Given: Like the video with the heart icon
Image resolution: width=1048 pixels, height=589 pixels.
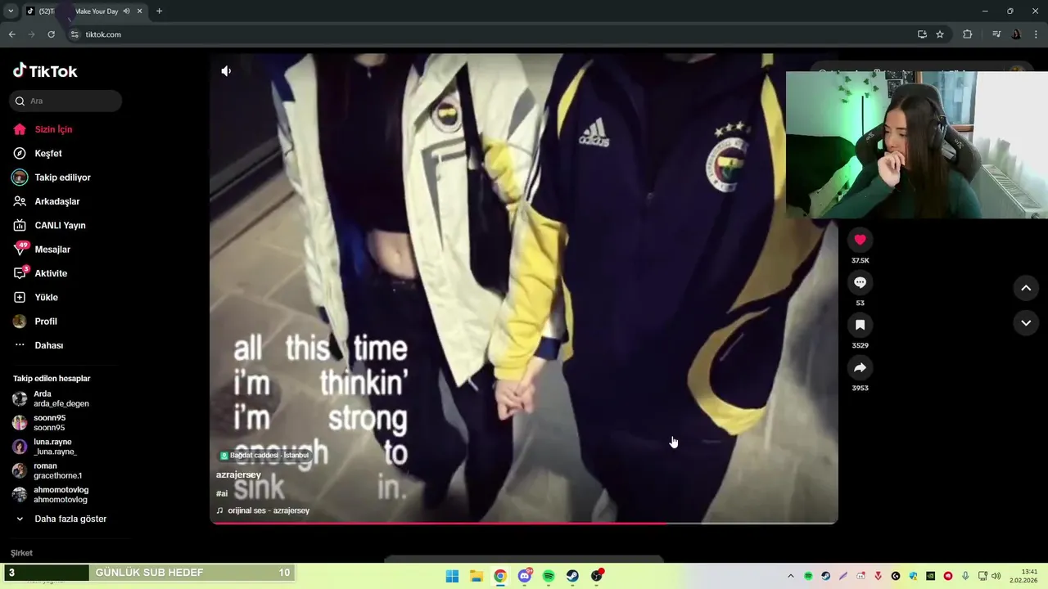Looking at the screenshot, I should [860, 240].
